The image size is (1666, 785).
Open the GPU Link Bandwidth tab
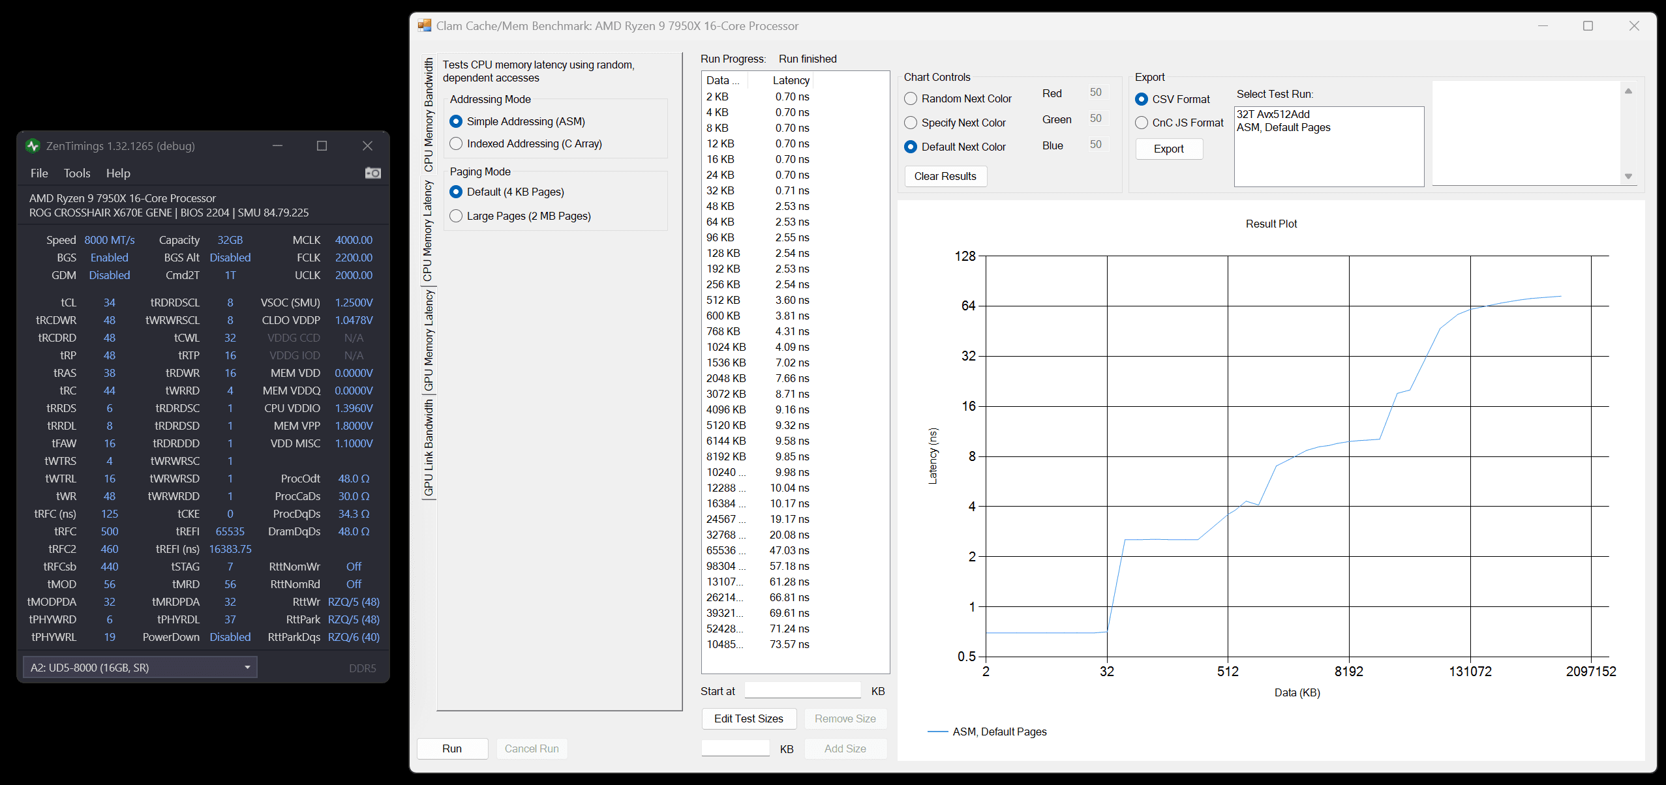point(429,447)
